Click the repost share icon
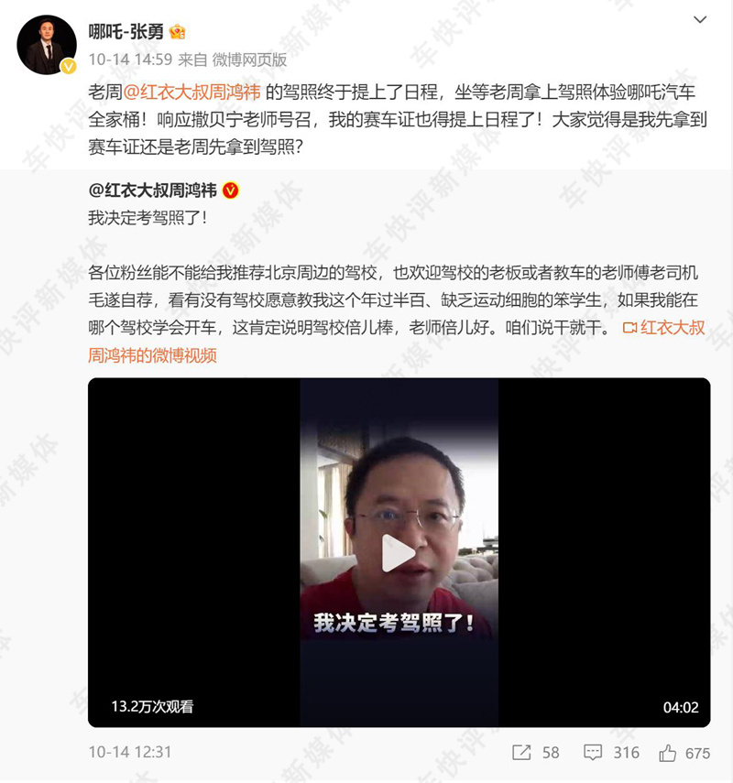The image size is (733, 783). coord(521,753)
